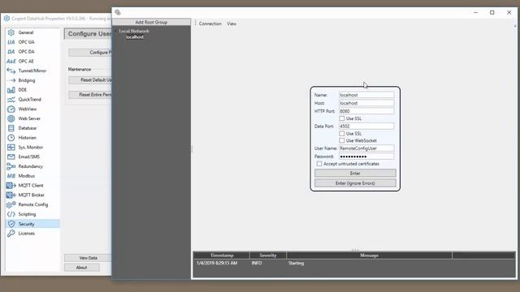Click the HTTP Port field
Screen dimensions: 520x292
pyautogui.click(x=366, y=111)
